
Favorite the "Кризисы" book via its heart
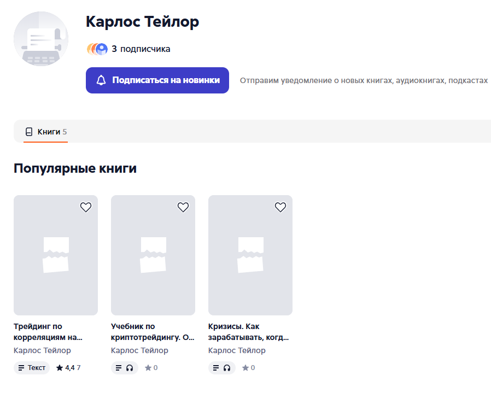tap(280, 207)
